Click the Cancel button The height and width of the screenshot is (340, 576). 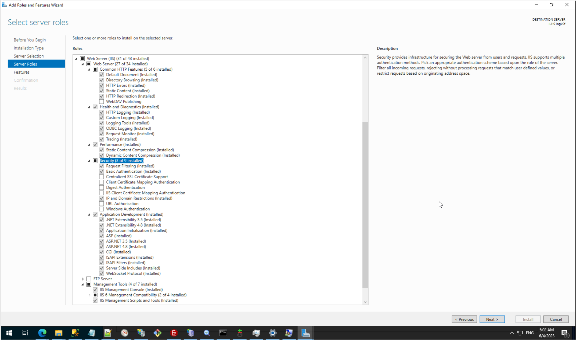(x=556, y=319)
